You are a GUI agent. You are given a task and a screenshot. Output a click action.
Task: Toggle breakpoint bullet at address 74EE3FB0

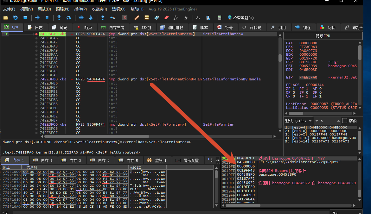tap(36, 79)
